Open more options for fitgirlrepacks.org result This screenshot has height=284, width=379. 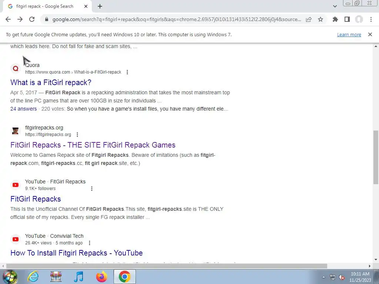pyautogui.click(x=77, y=135)
